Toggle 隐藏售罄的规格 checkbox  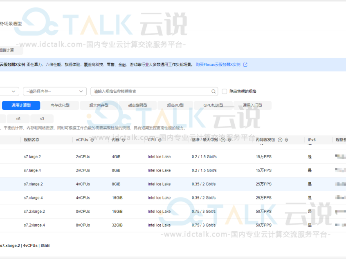point(224,91)
